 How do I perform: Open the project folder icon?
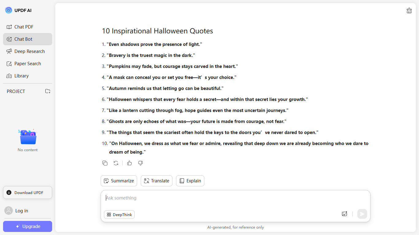48,91
